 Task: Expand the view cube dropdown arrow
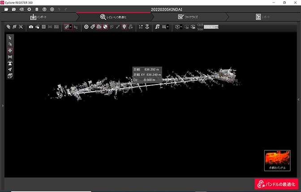tap(181, 27)
